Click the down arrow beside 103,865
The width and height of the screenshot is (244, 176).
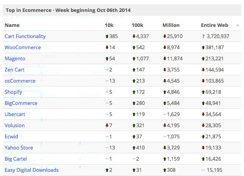[x=203, y=81]
